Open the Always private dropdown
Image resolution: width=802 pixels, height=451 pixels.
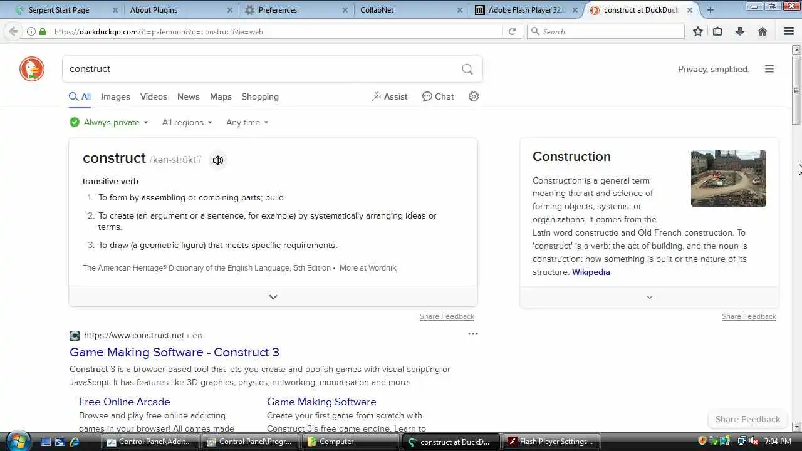[109, 122]
